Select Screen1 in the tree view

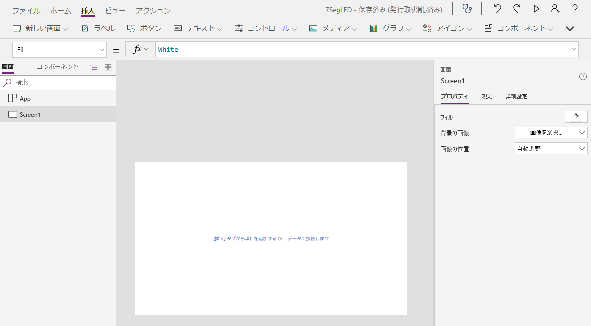(x=58, y=114)
